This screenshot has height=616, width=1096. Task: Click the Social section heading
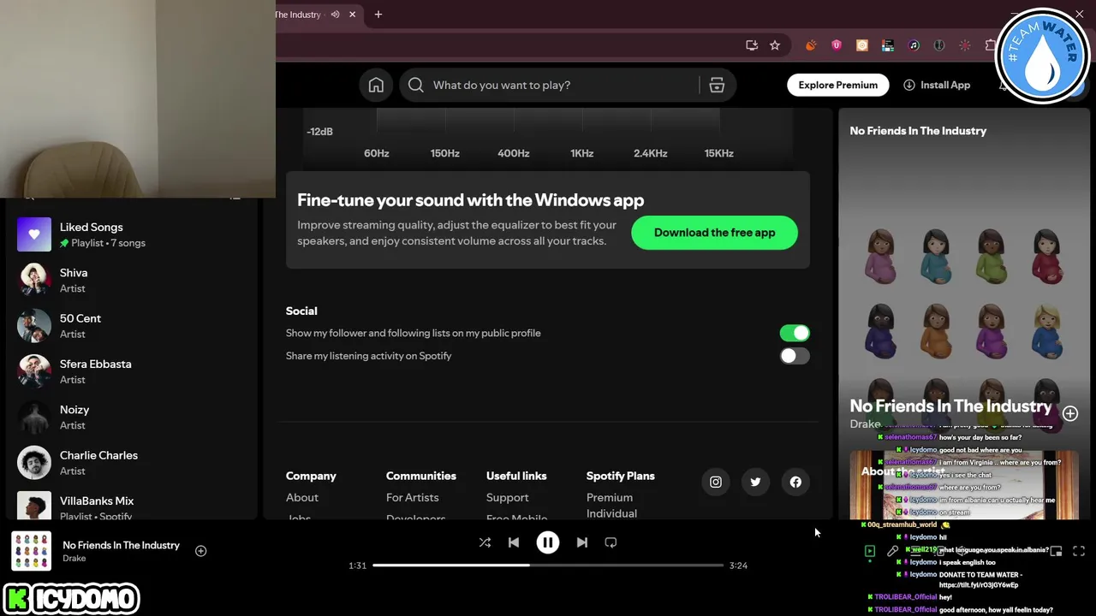coord(301,311)
